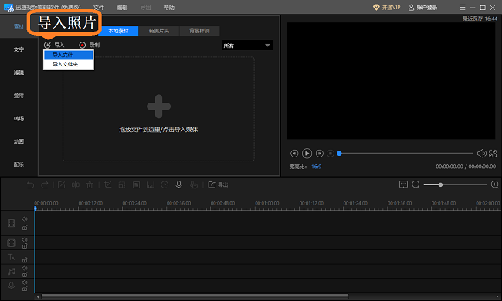
Task: Click the zoom/scale tool icon next to crop
Action: click(122, 185)
